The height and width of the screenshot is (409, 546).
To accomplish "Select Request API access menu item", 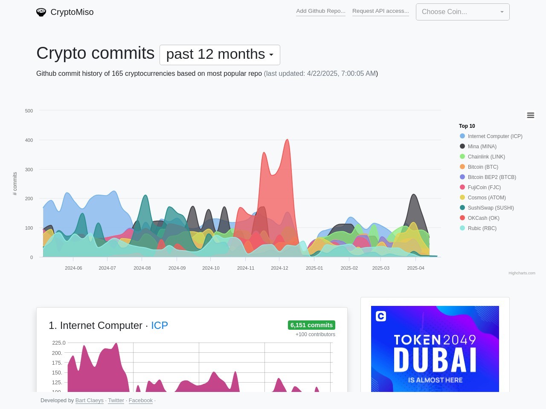I will click(x=380, y=11).
